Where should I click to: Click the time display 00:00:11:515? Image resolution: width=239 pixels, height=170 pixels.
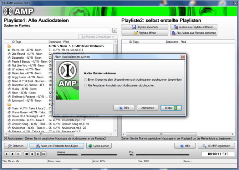[218, 154]
